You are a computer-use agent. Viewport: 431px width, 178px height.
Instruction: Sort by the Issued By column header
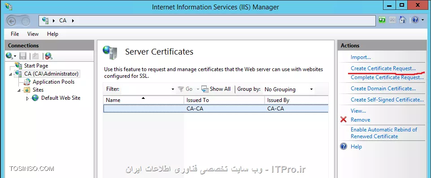[x=296, y=100]
